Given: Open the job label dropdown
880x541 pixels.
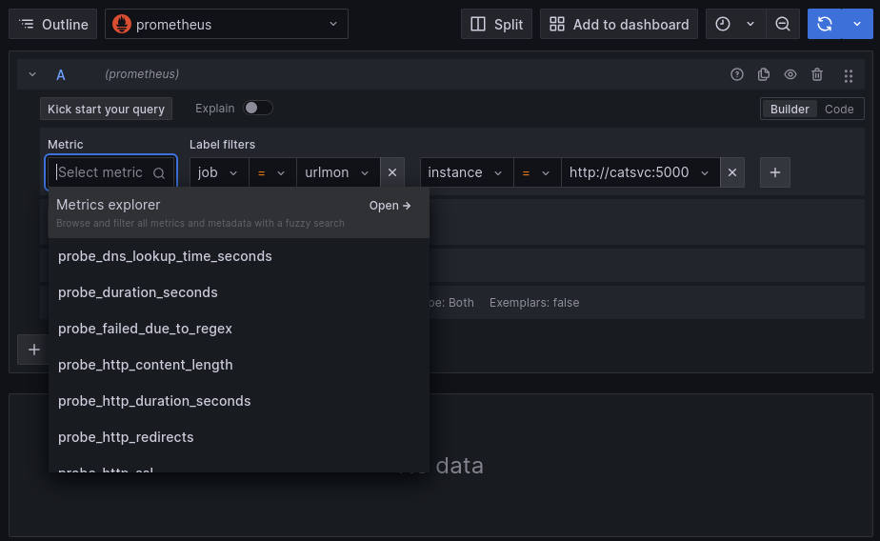Looking at the screenshot, I should [219, 172].
